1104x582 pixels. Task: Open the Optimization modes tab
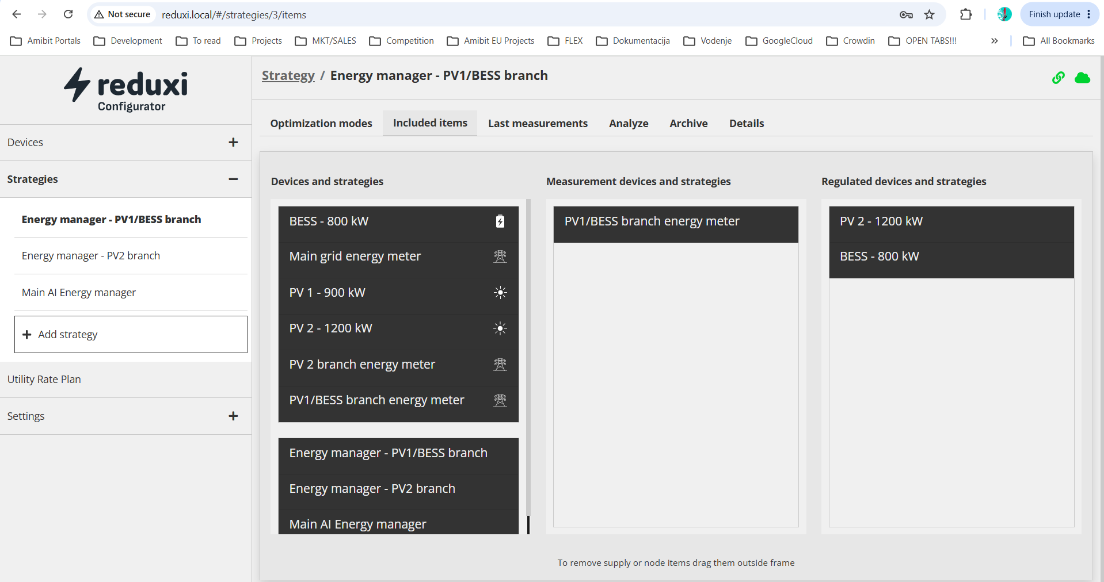321,124
